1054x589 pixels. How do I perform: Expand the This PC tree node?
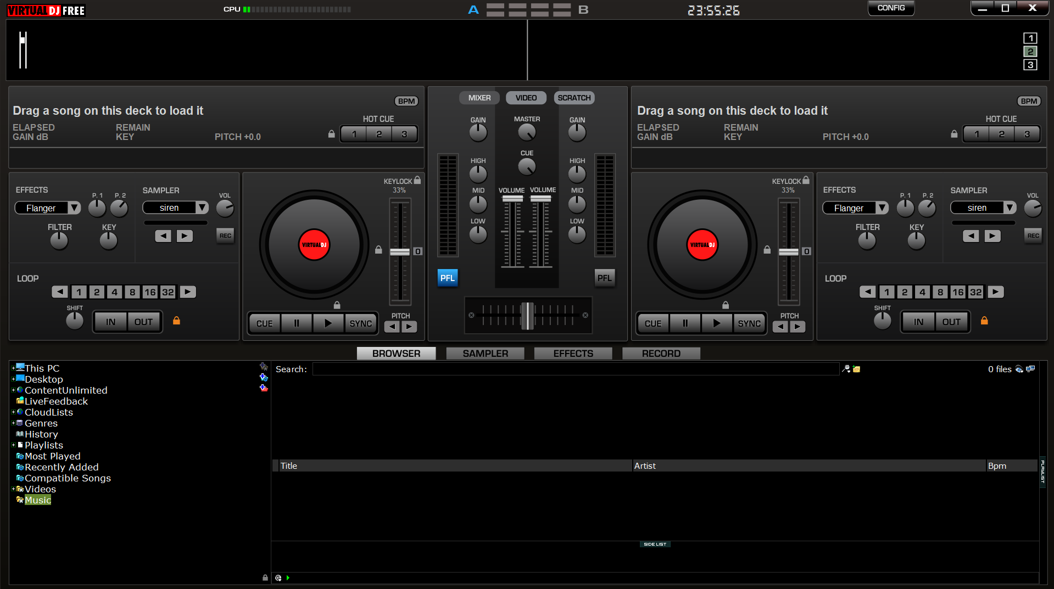[x=13, y=368]
